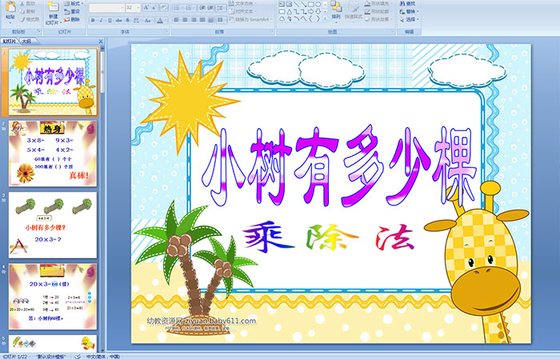Click the Change Case Aa icon
The width and height of the screenshot is (560, 359).
point(147,20)
